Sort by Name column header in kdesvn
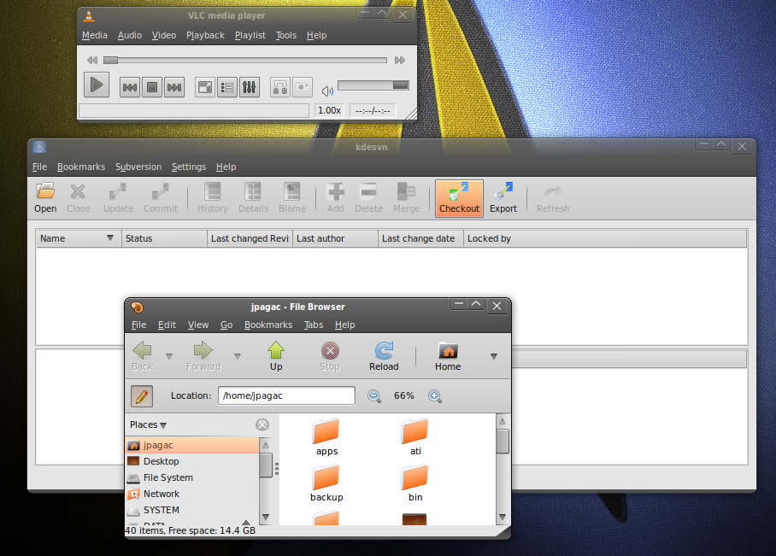 (78, 238)
